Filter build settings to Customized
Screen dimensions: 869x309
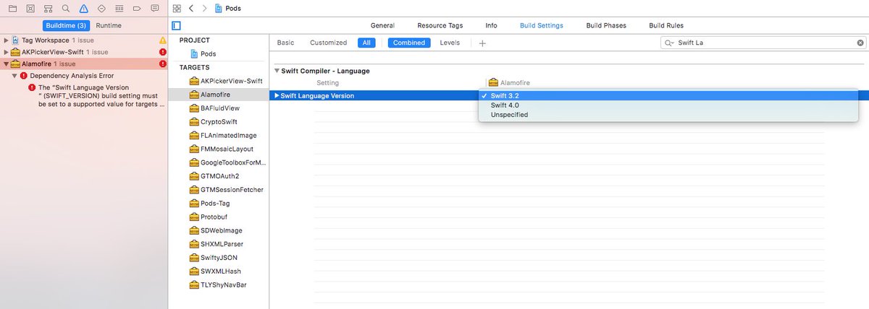point(329,43)
